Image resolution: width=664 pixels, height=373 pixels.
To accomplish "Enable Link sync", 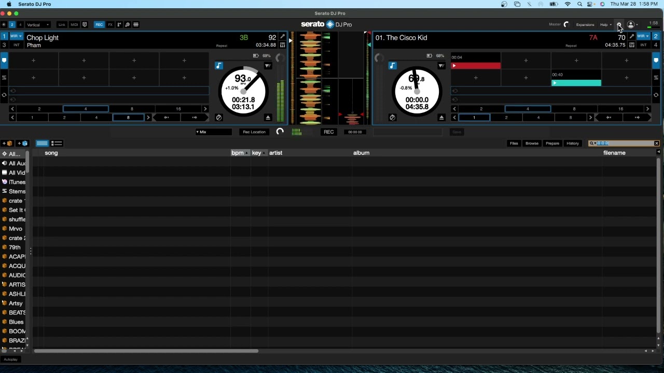I will 62,24.
